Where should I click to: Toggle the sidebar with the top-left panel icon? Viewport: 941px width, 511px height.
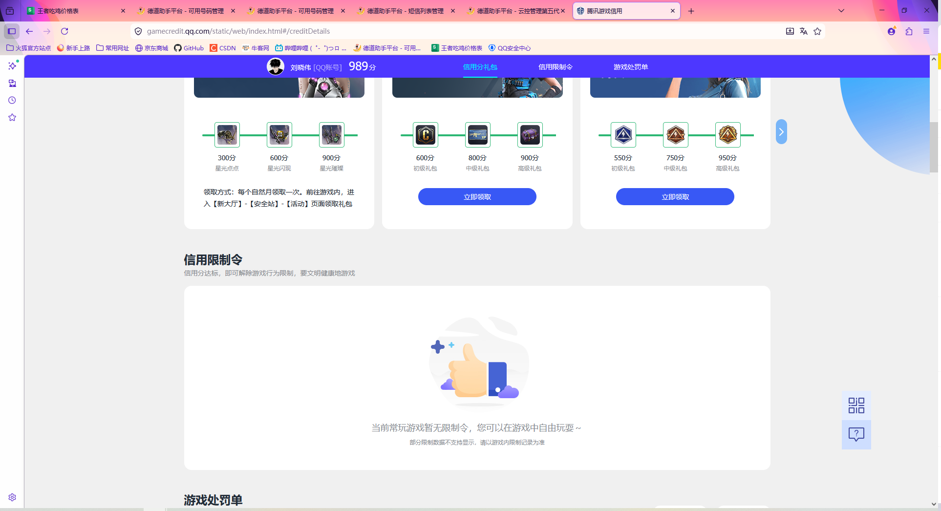(x=11, y=31)
